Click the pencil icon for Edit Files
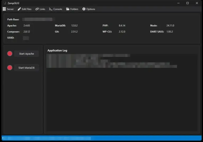This screenshot has width=203, height=142. click(x=19, y=9)
